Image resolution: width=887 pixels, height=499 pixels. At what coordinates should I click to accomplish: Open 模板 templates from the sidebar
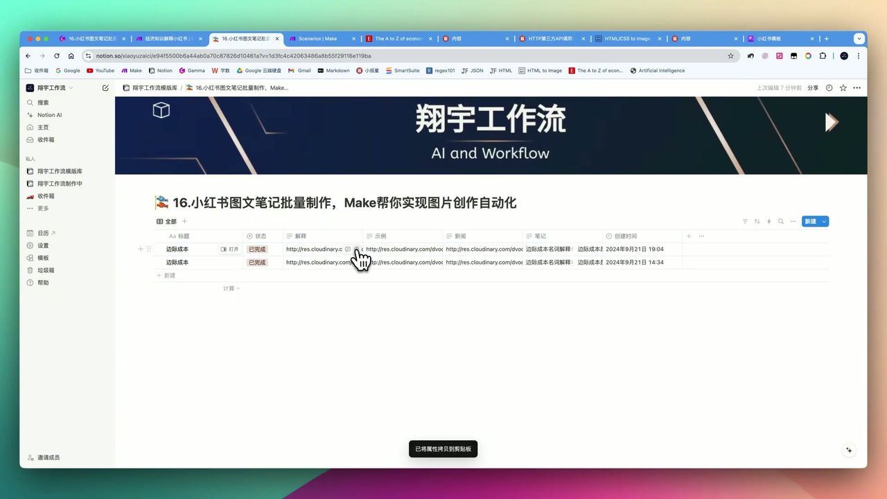(43, 257)
